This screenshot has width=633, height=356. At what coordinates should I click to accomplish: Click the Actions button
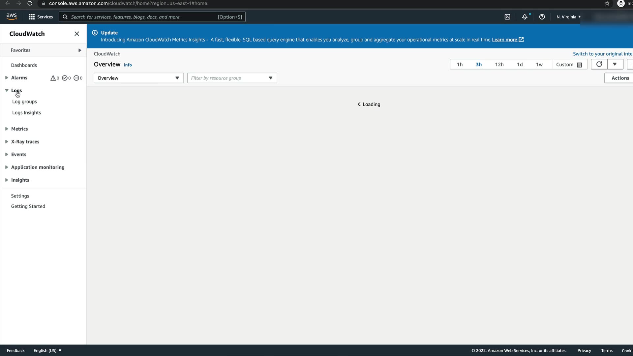(x=620, y=78)
